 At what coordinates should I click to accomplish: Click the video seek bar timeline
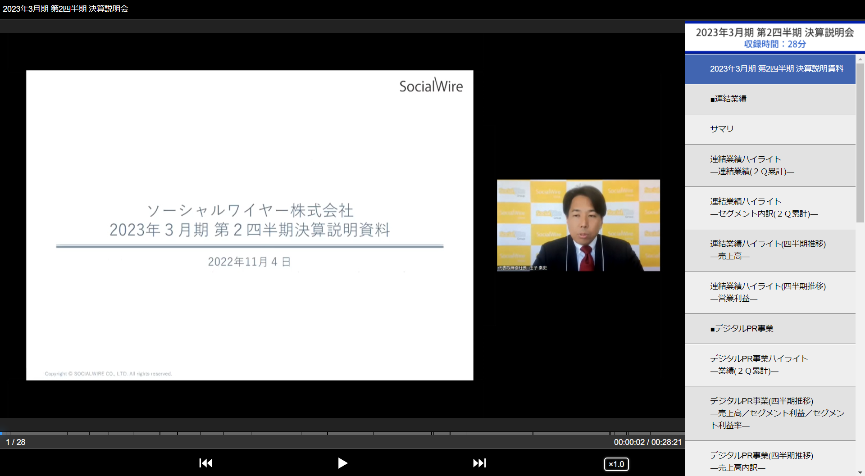[342, 433]
